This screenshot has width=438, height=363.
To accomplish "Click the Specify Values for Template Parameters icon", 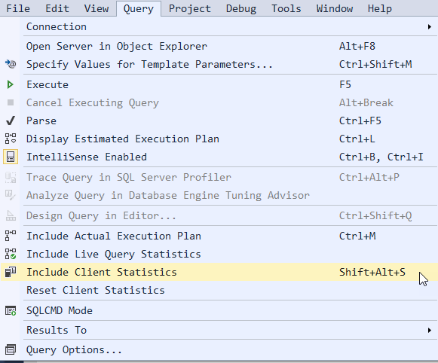I will tap(11, 64).
